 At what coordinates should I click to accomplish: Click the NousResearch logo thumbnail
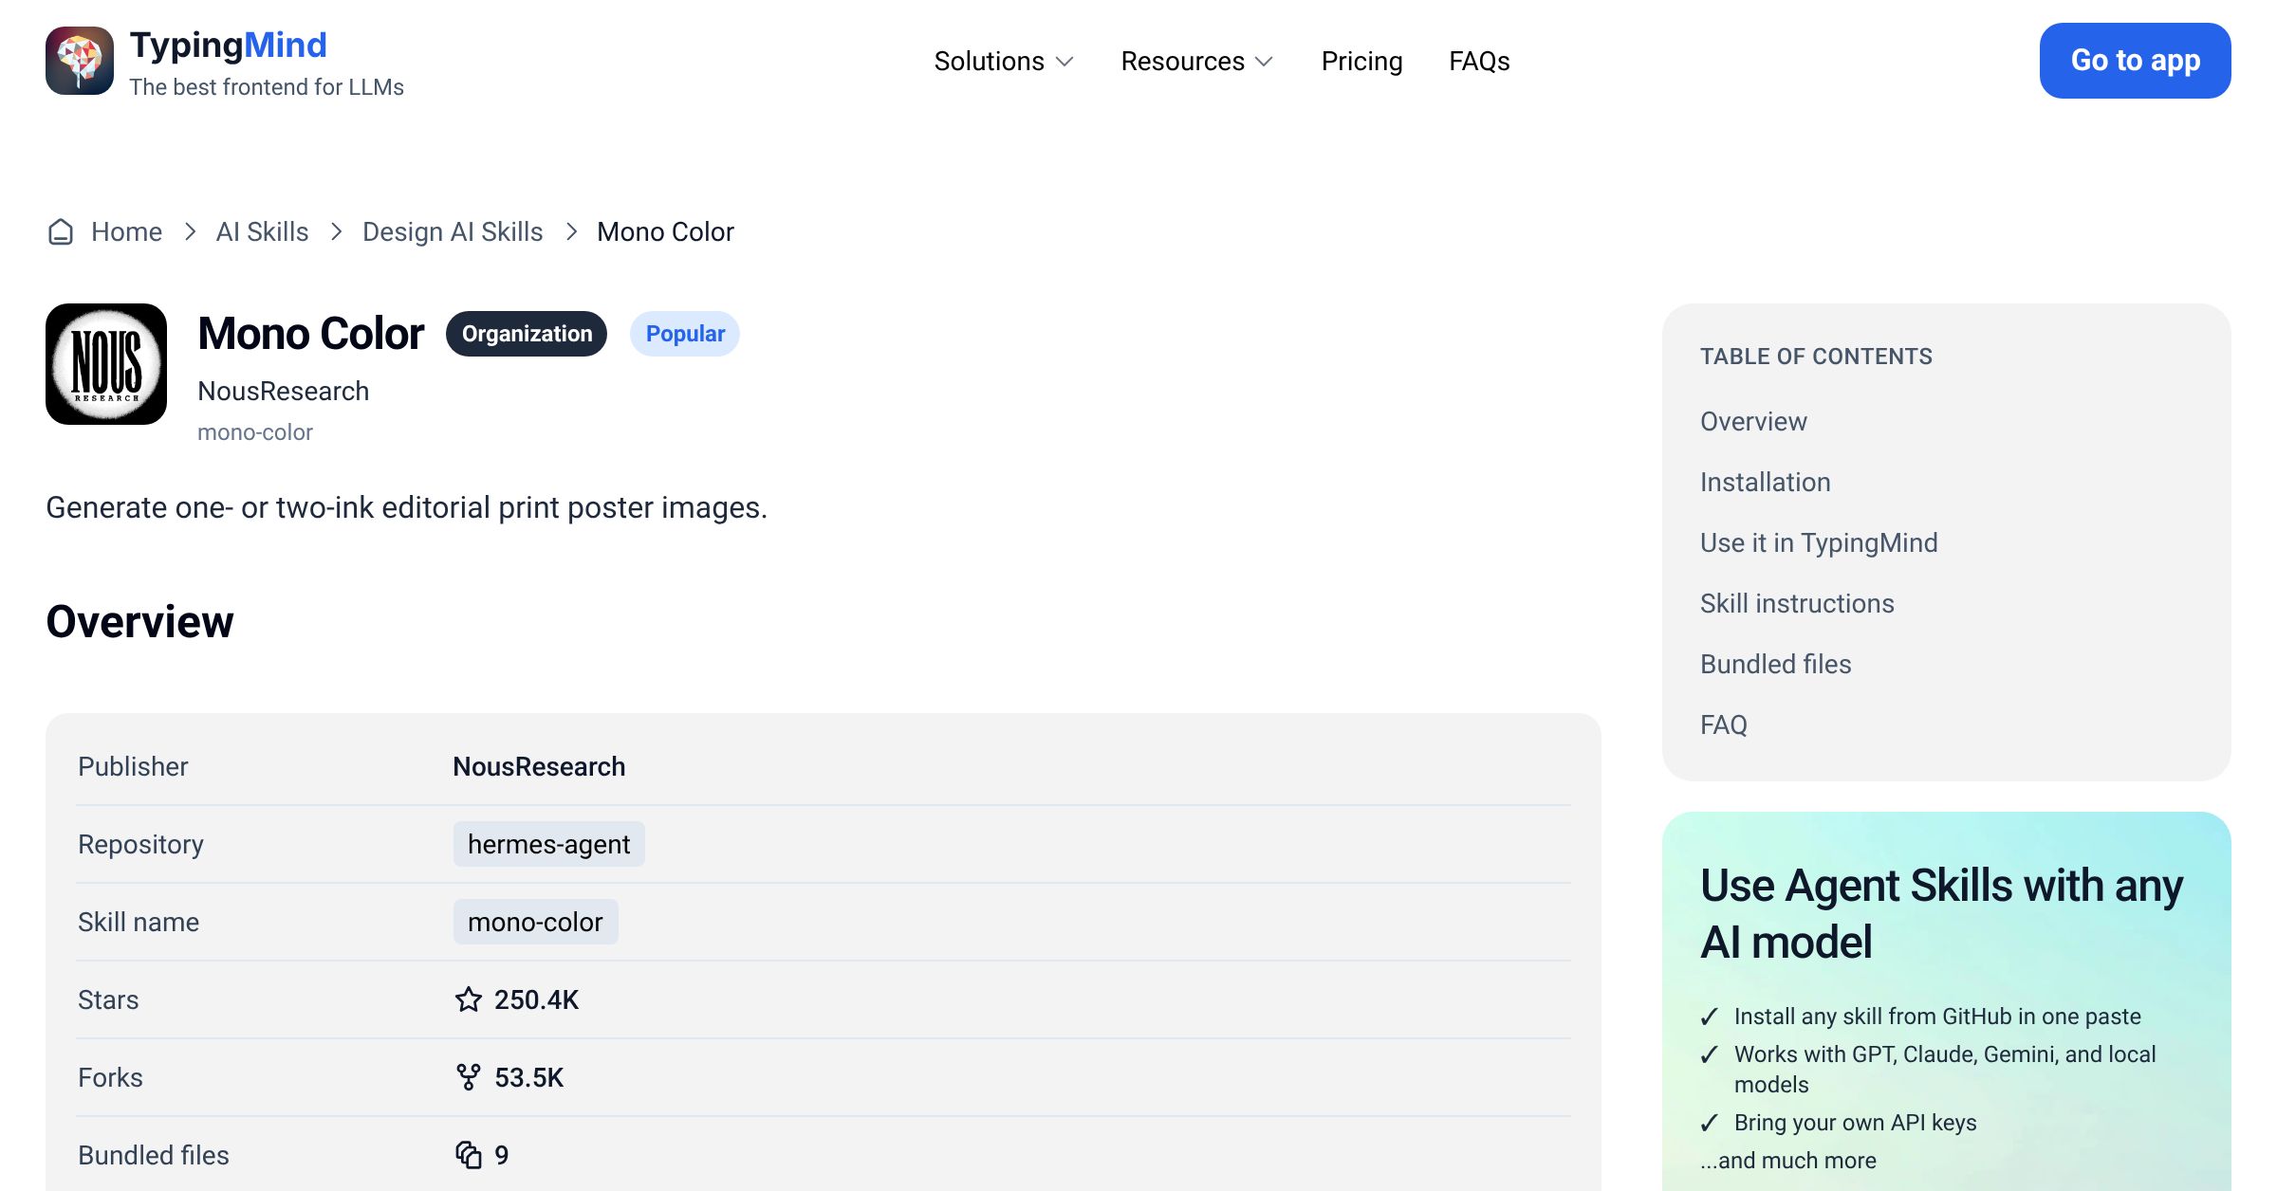(106, 364)
